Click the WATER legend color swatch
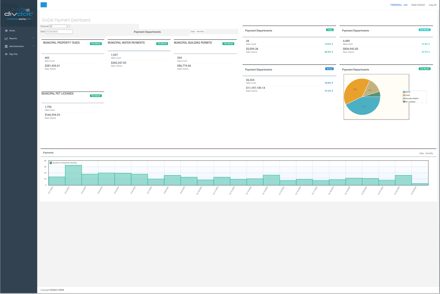 404,92
